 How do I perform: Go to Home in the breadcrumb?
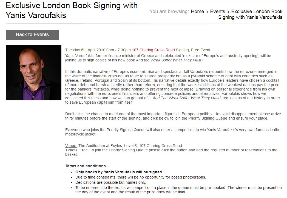[x=197, y=12]
